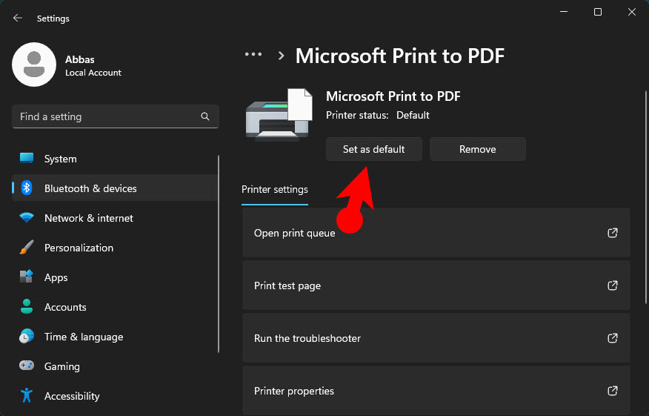The width and height of the screenshot is (649, 416).
Task: Click the Personalization paintbrush icon
Action: click(27, 248)
